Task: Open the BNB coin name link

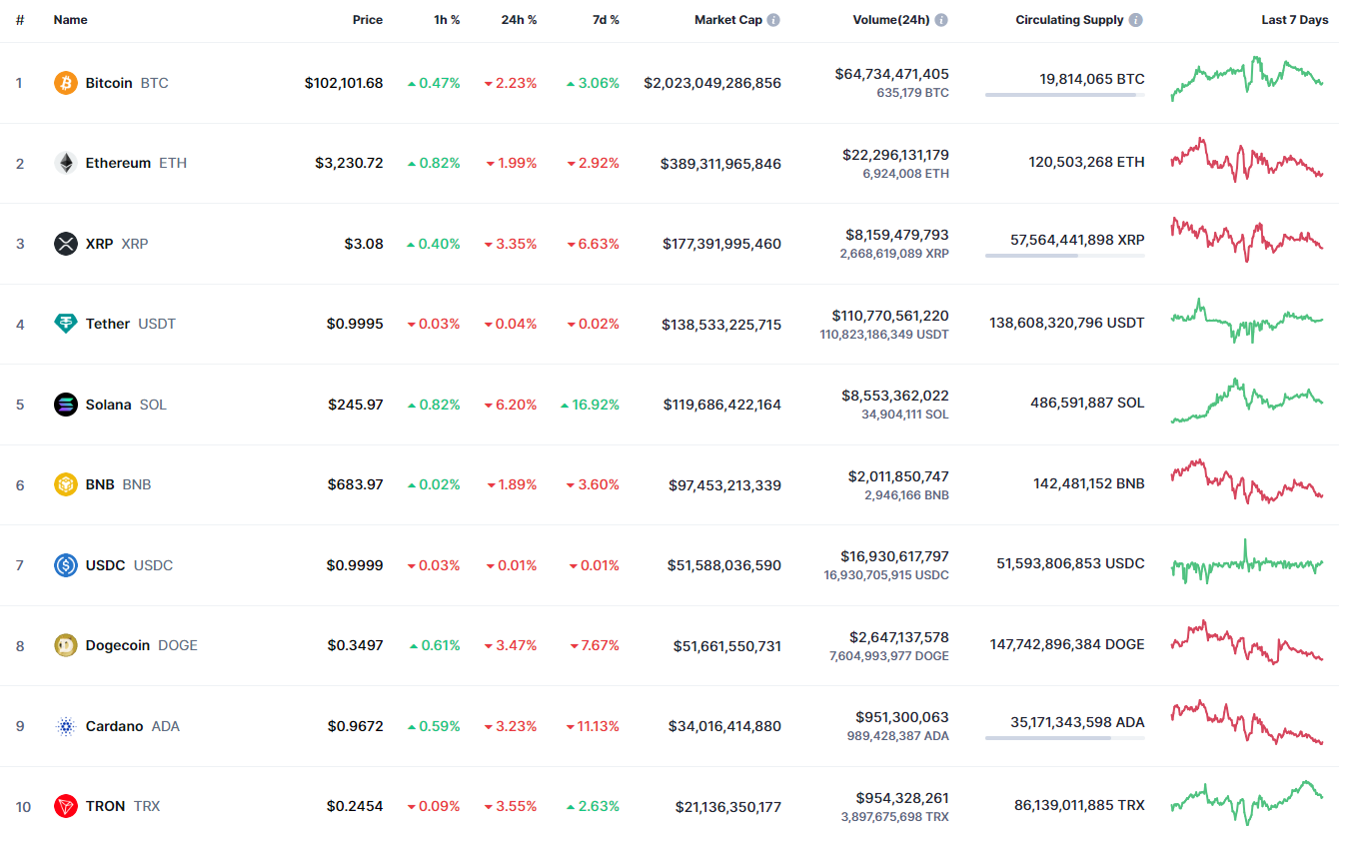Action: click(x=100, y=484)
